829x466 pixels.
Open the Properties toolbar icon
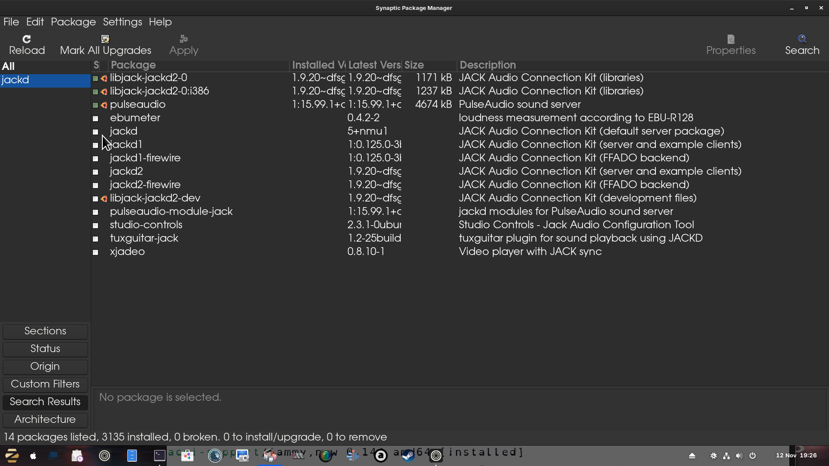(x=731, y=39)
